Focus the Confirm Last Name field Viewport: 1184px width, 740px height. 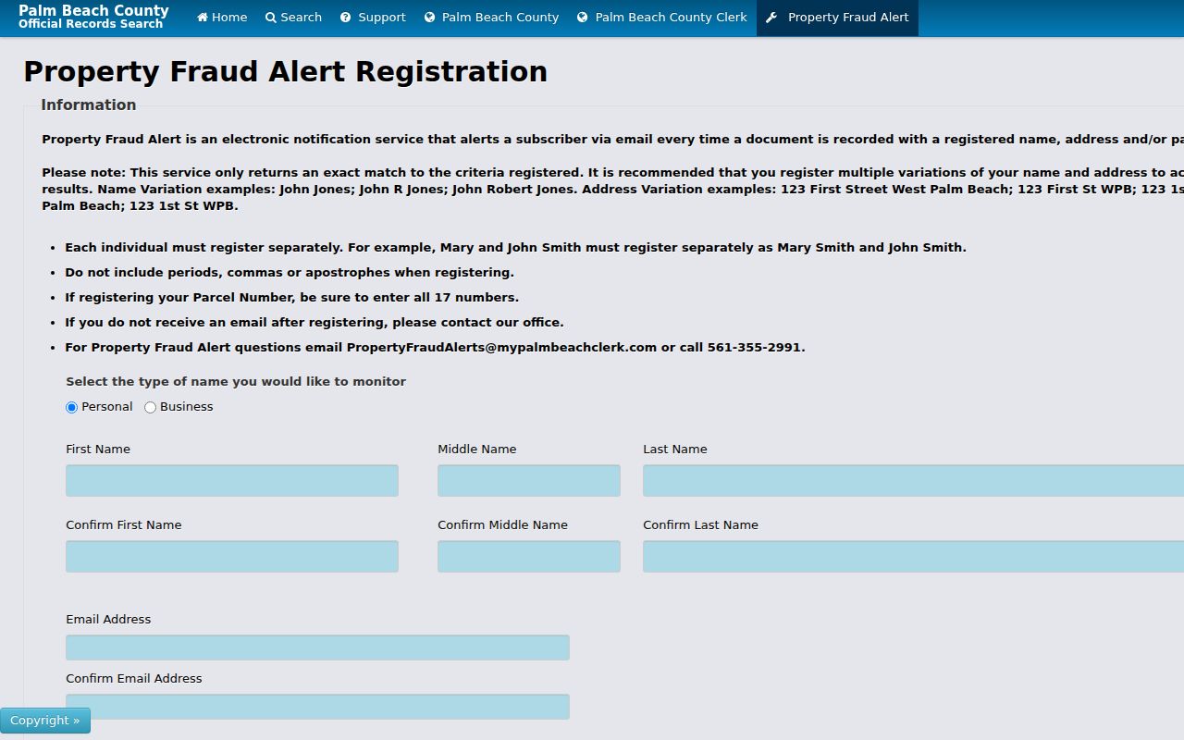pos(913,557)
